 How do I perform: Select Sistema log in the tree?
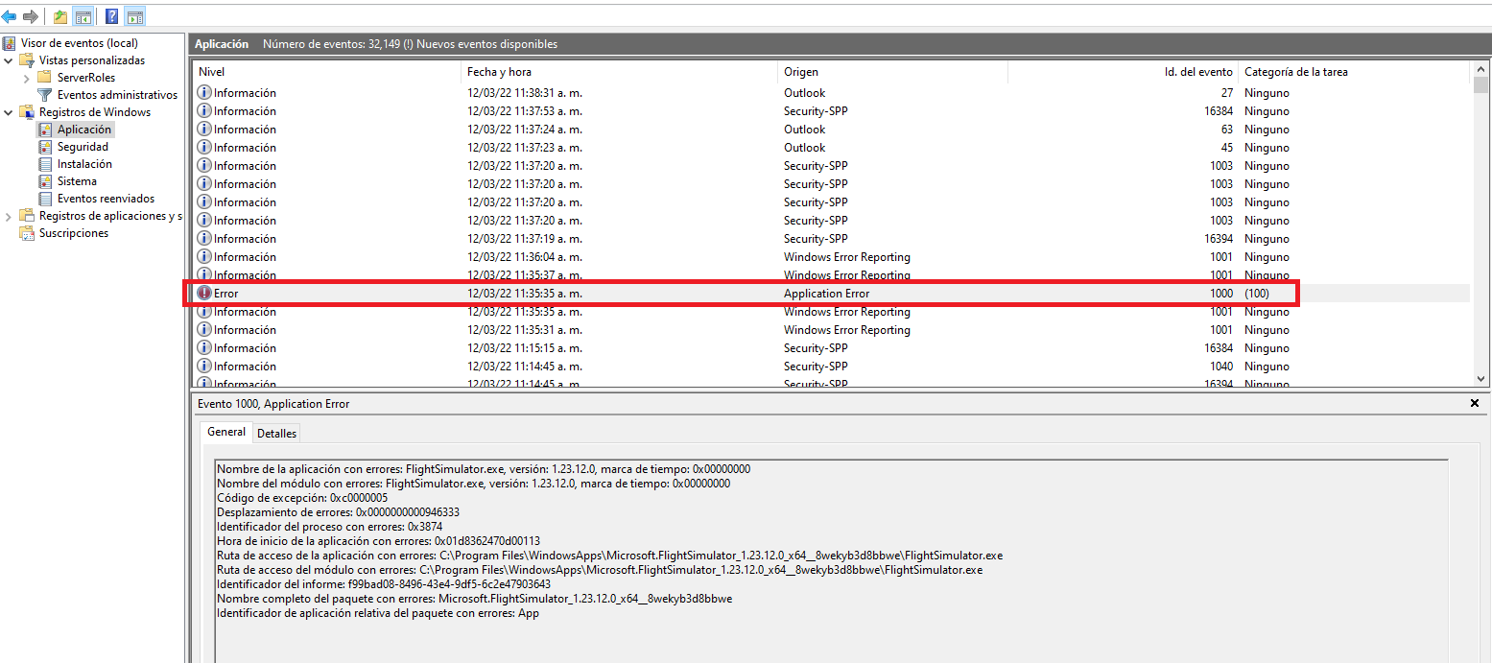click(77, 181)
